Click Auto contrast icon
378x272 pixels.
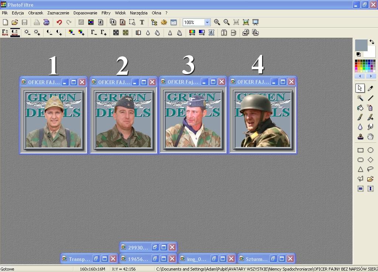pos(15,32)
